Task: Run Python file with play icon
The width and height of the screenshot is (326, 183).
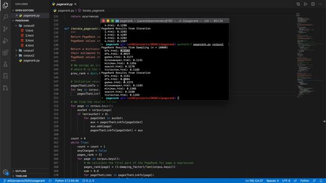Action: tap(306, 4)
